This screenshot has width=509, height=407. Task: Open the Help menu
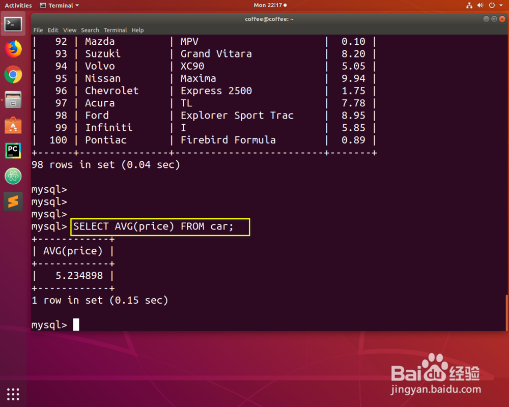pos(137,30)
